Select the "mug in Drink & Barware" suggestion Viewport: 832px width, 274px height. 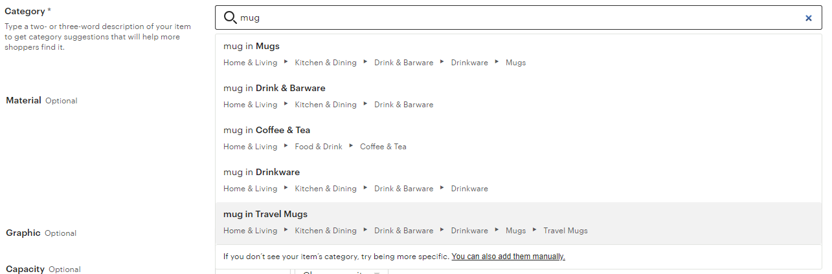coord(519,97)
